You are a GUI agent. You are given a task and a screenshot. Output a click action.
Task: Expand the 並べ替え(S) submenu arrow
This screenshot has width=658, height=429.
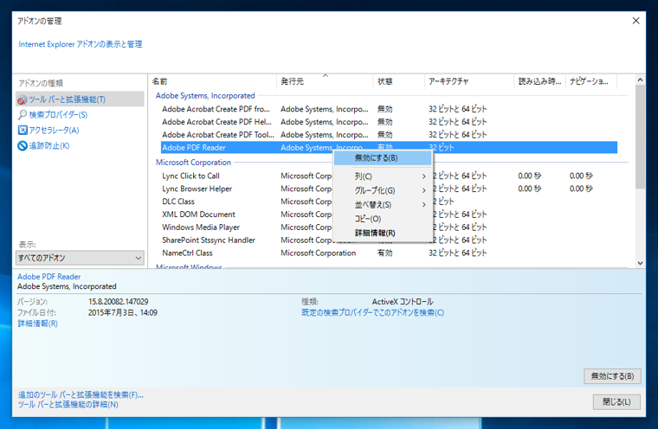[x=424, y=205]
